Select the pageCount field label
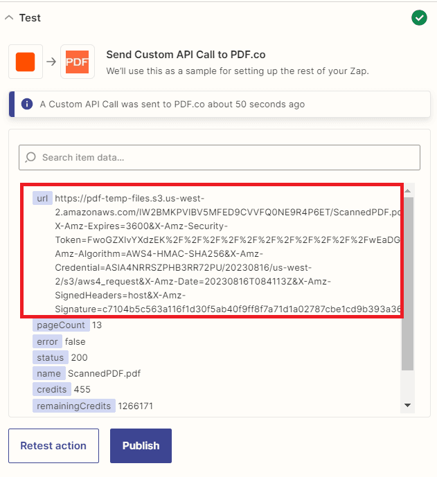The height and width of the screenshot is (477, 437). [61, 325]
